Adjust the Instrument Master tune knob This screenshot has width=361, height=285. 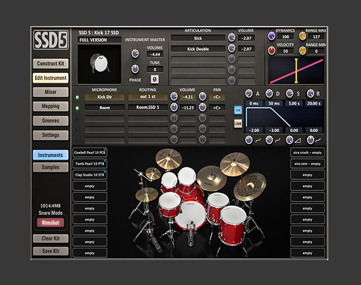135,69
